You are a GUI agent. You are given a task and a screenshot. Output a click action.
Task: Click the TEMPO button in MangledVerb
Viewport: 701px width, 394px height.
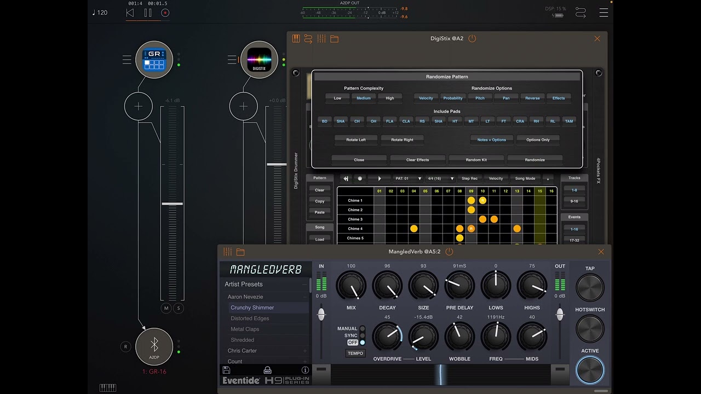[355, 353]
